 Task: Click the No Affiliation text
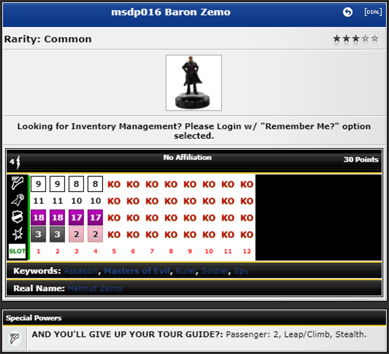pos(187,157)
